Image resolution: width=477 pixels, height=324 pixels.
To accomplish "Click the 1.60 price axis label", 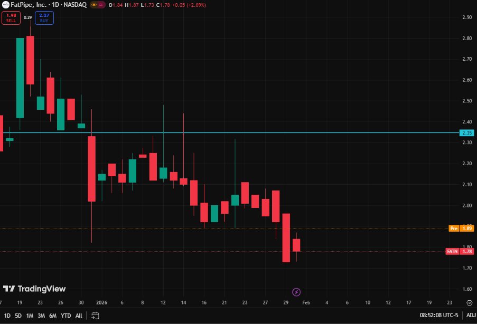I will coord(467,289).
